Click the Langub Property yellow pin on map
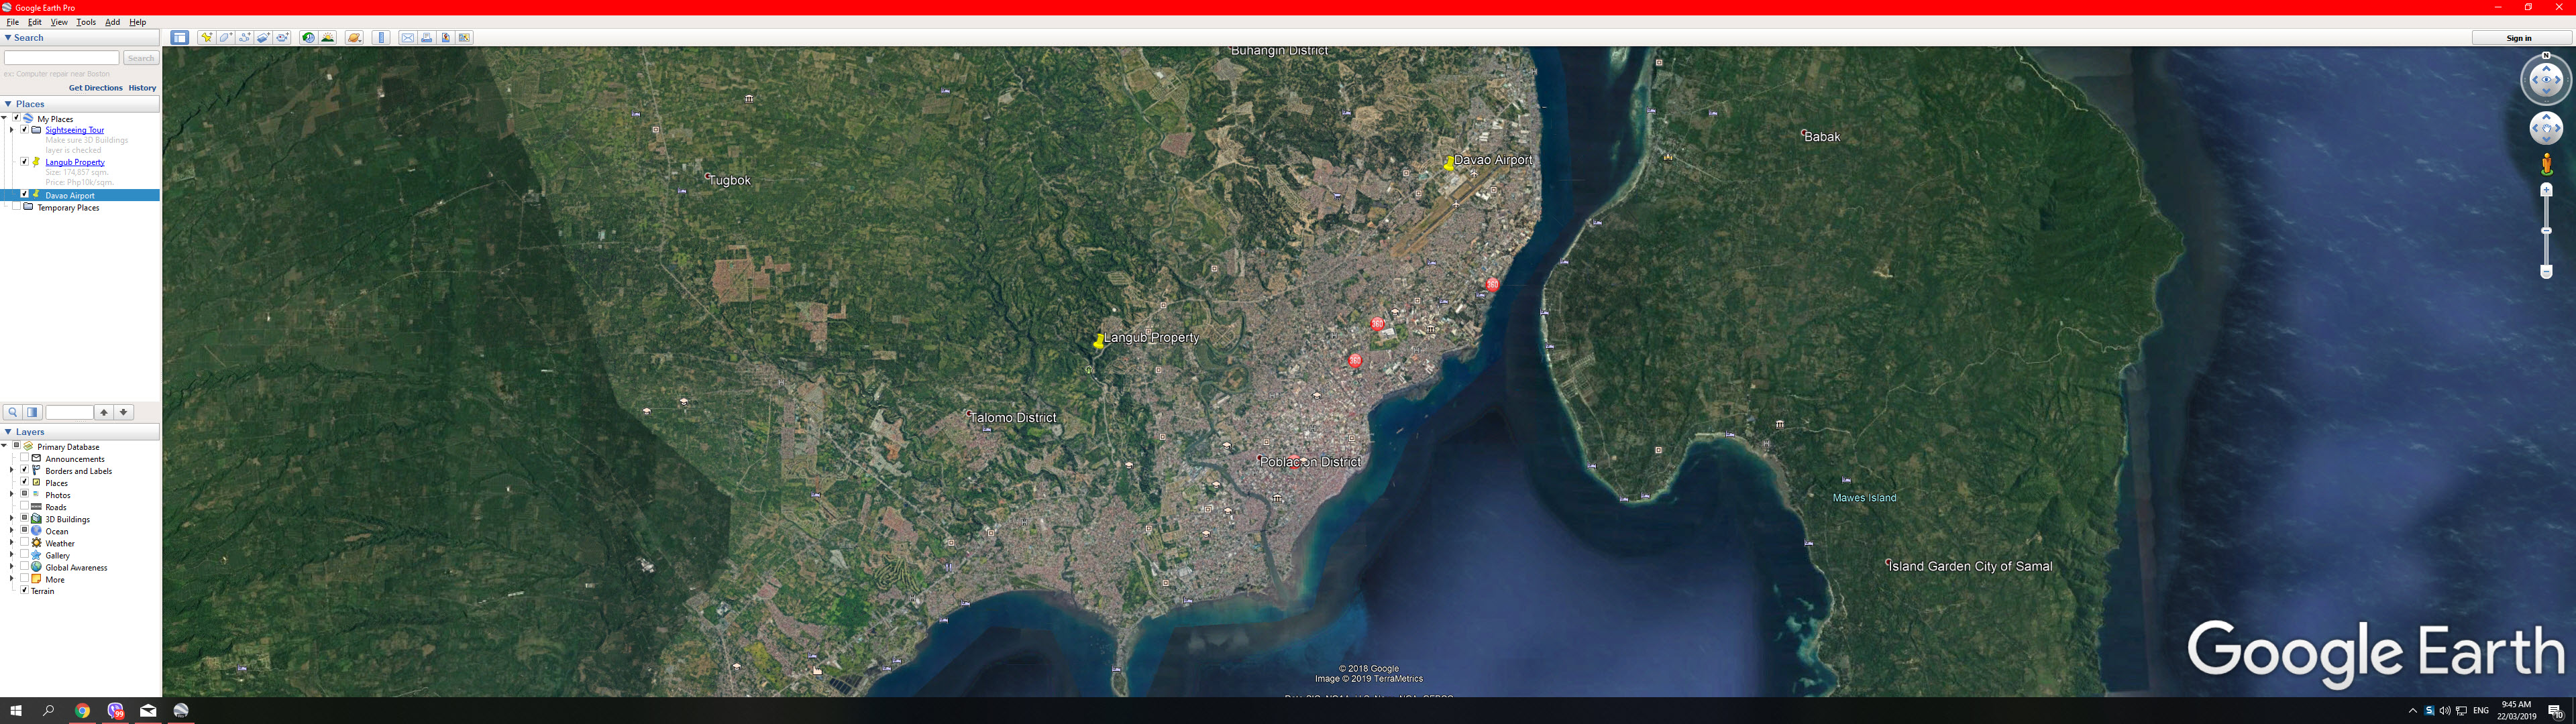The image size is (2576, 724). pos(1098,341)
